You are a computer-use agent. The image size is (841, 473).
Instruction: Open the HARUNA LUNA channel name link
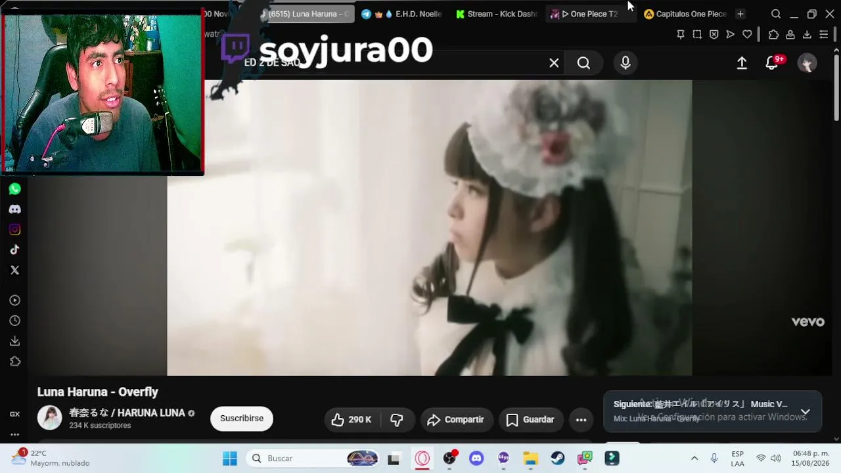point(127,413)
